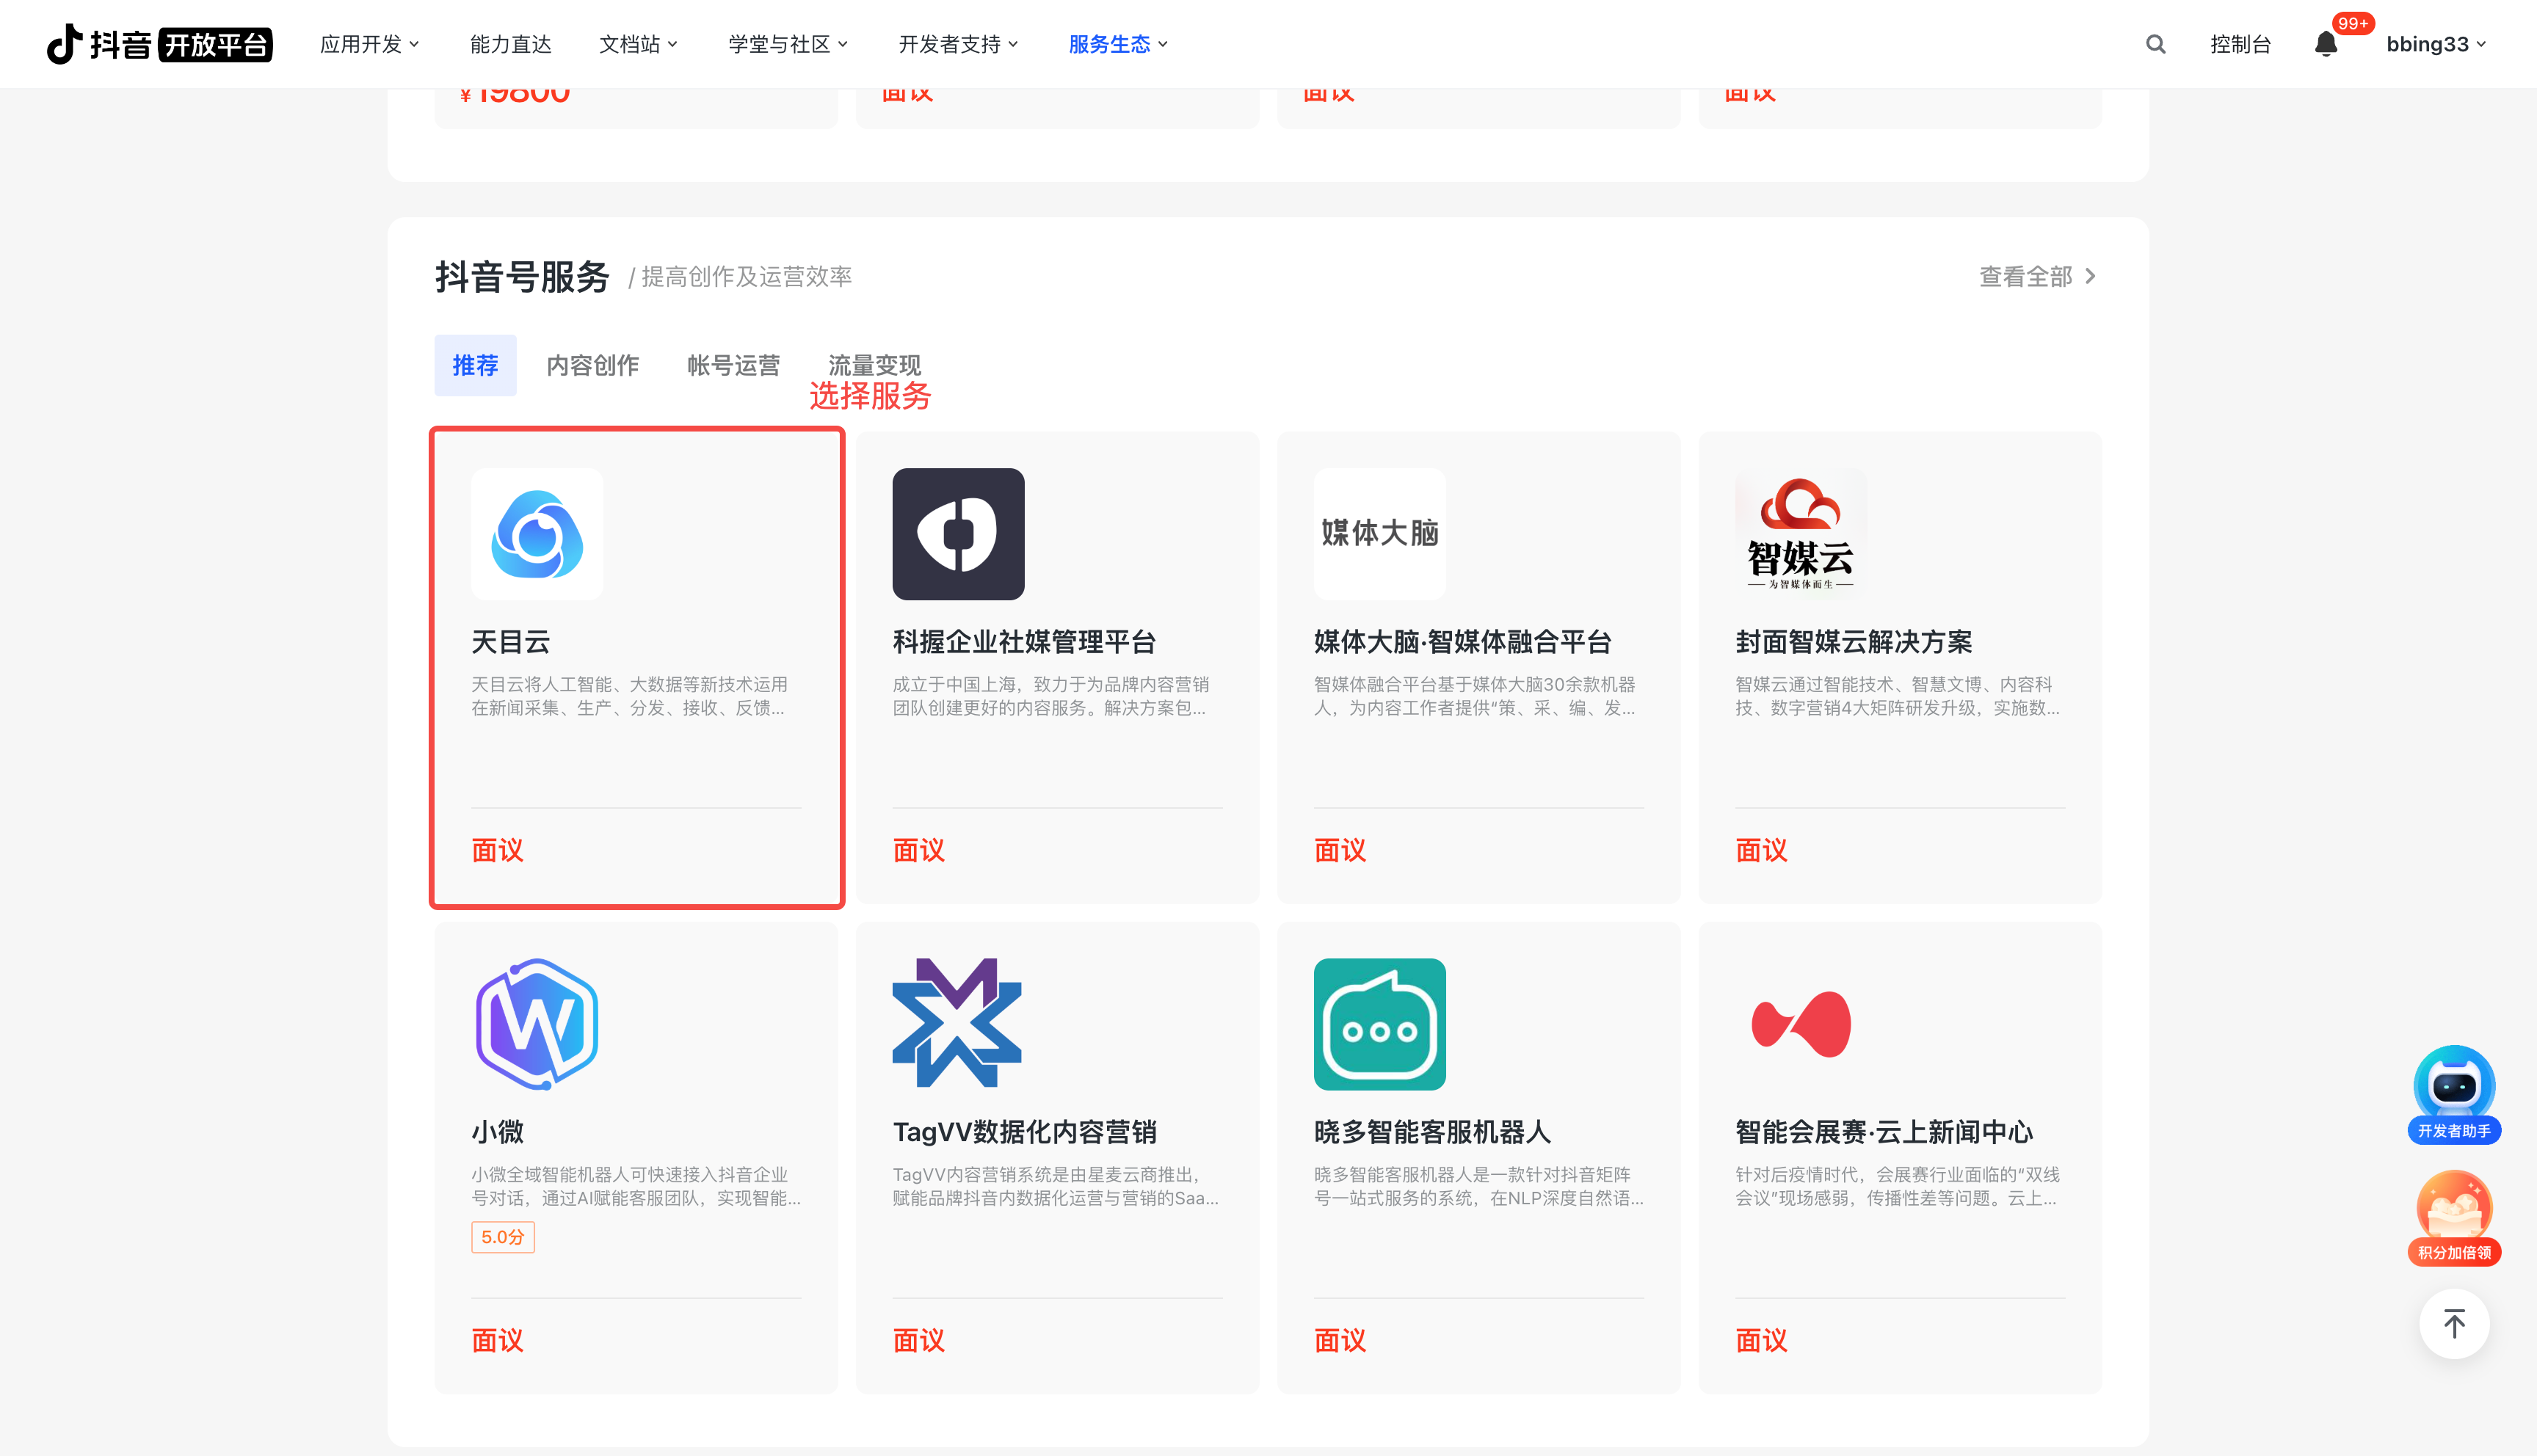Click 面议 price on 智能会展赛 card

pyautogui.click(x=1761, y=1340)
